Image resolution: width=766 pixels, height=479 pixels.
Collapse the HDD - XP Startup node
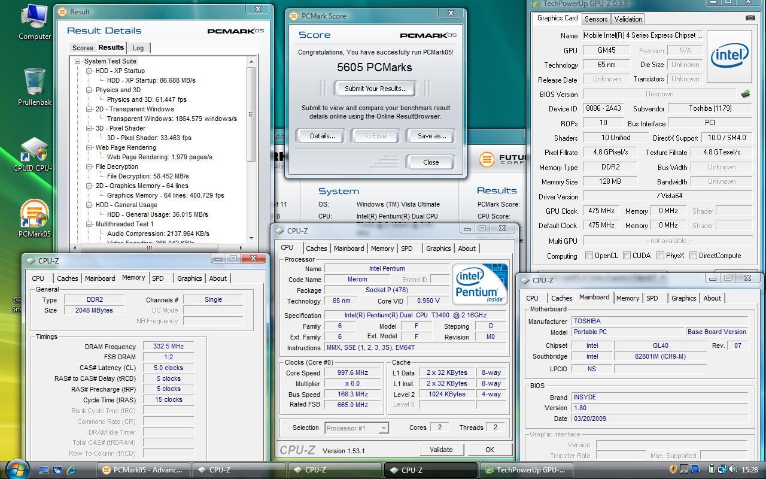click(x=89, y=71)
